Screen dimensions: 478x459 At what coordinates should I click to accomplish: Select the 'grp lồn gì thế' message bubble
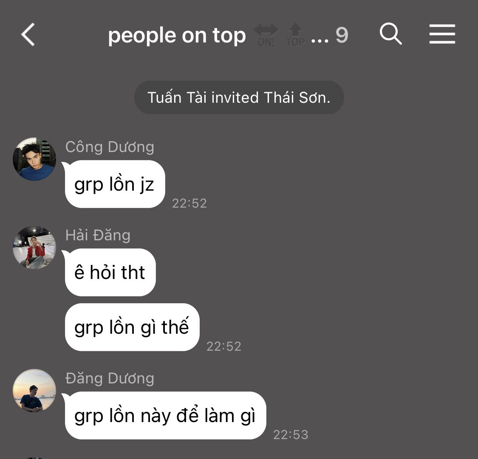[132, 327]
